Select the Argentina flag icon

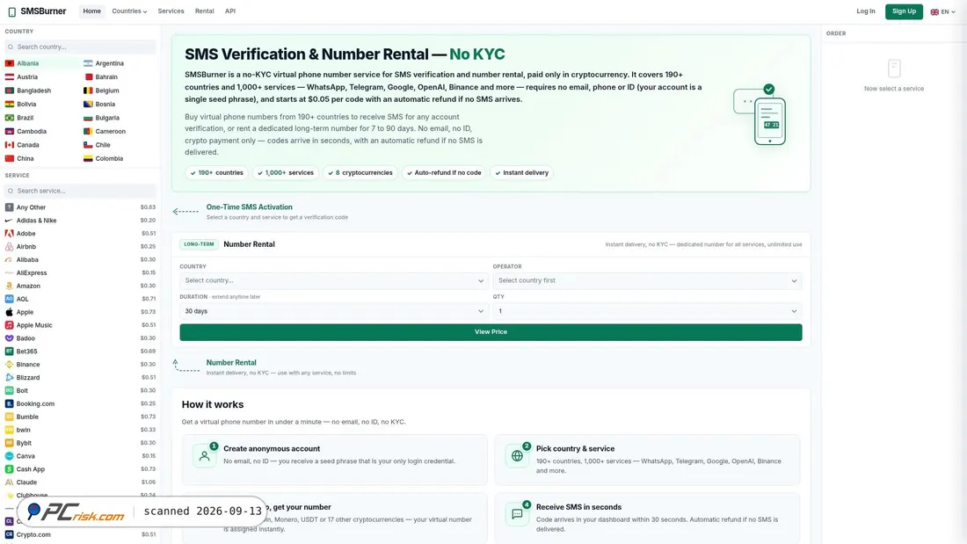pos(88,63)
